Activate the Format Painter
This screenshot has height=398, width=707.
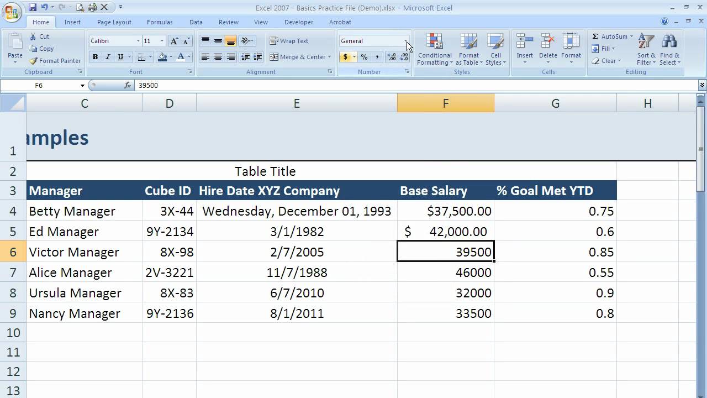pyautogui.click(x=55, y=61)
